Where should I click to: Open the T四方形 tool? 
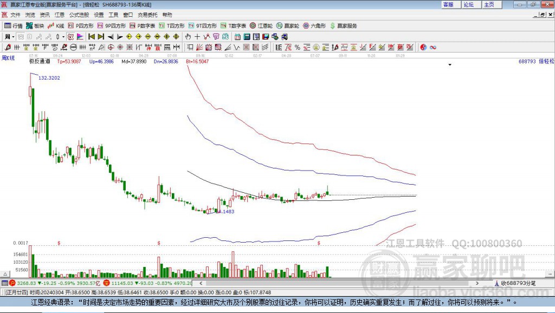(172, 26)
